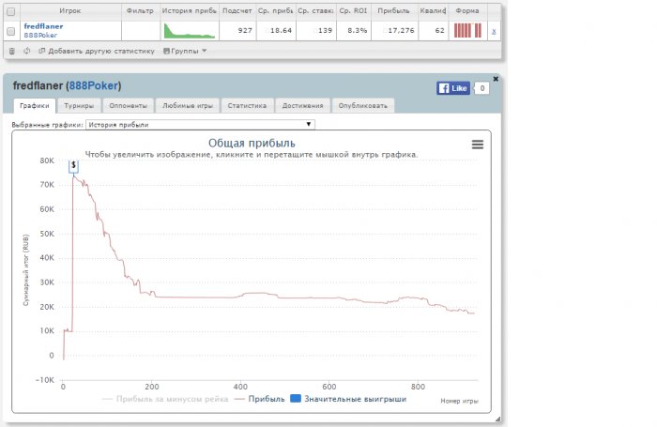Check the fredflaner row checkbox
This screenshot has width=657, height=427.
(x=11, y=31)
